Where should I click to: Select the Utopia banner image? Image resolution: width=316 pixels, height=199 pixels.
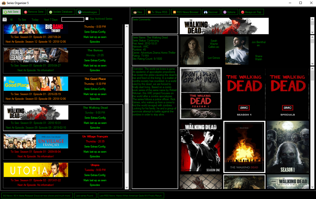pos(36,170)
